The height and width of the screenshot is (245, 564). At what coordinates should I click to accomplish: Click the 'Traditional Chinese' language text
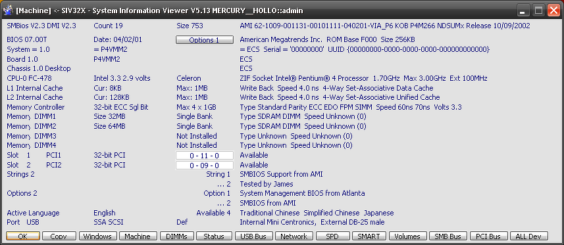tap(270, 213)
